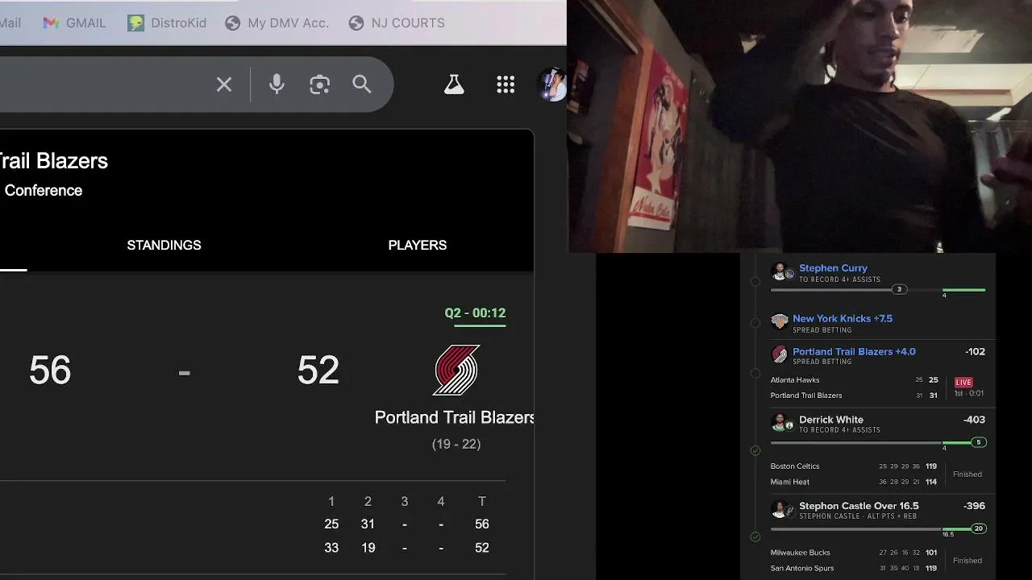1032x580 pixels.
Task: Open Stephon Castle Over 16.5 bet
Action: [x=859, y=506]
